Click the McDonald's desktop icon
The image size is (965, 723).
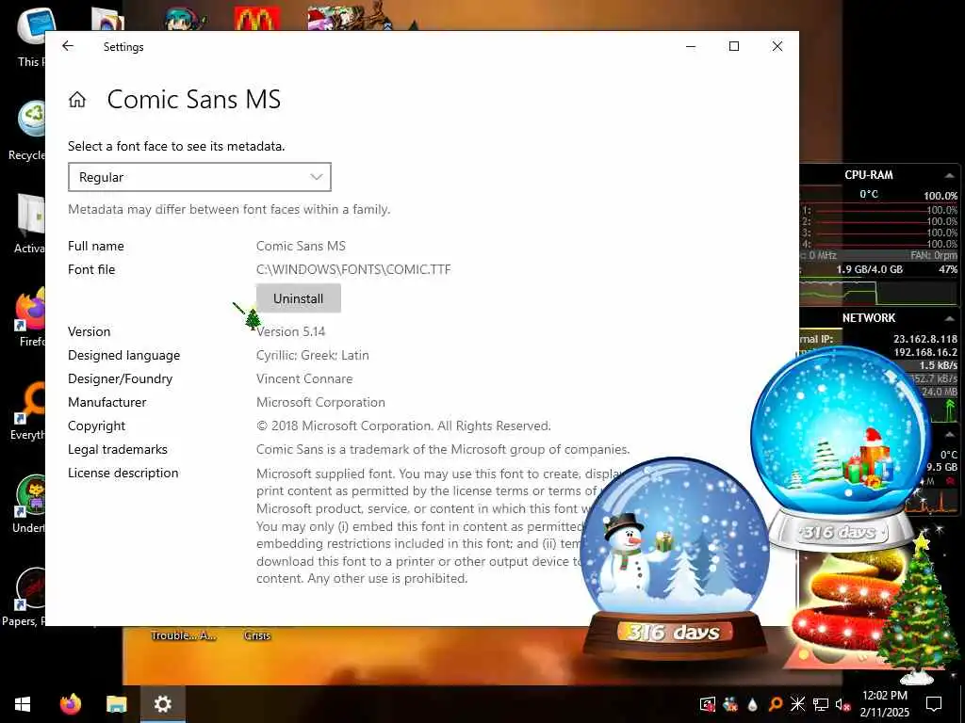coord(257,19)
